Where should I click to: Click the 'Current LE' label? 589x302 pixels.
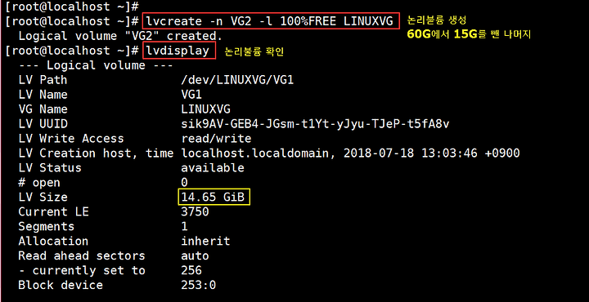(x=53, y=211)
